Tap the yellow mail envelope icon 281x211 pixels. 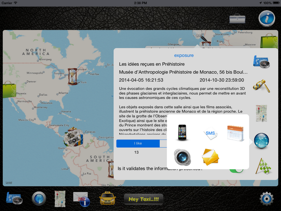[x=210, y=157]
